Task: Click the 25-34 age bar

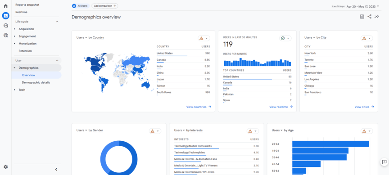Action: click(x=330, y=144)
